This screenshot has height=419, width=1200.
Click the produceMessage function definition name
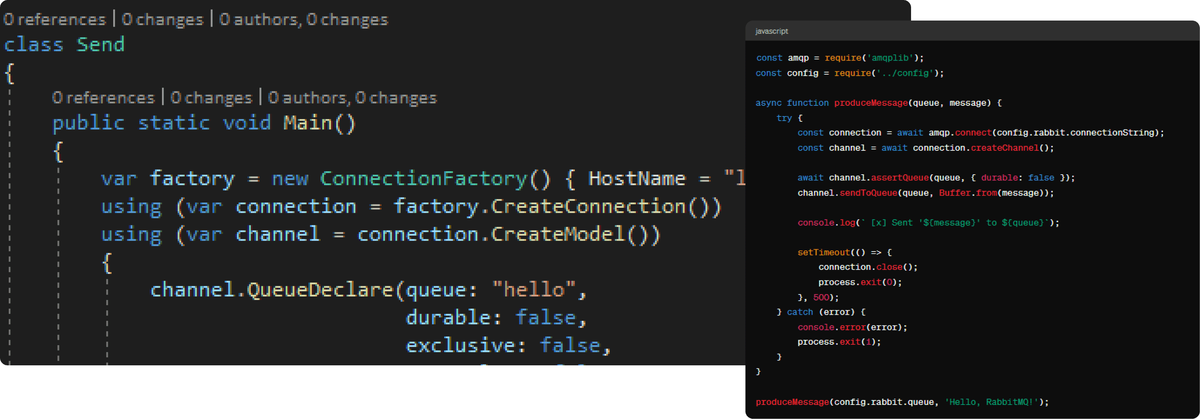pos(871,103)
